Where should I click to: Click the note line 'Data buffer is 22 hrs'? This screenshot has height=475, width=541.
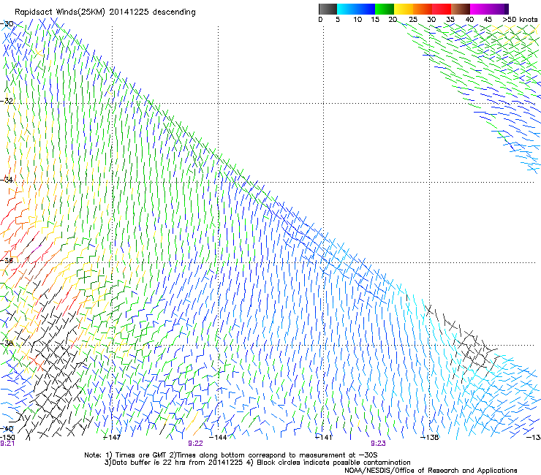point(258,463)
